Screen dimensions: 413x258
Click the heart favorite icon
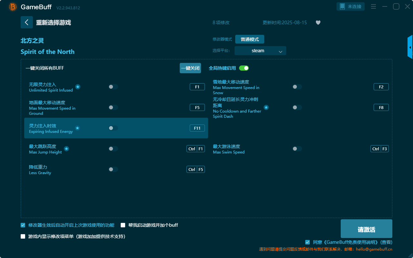point(318,23)
